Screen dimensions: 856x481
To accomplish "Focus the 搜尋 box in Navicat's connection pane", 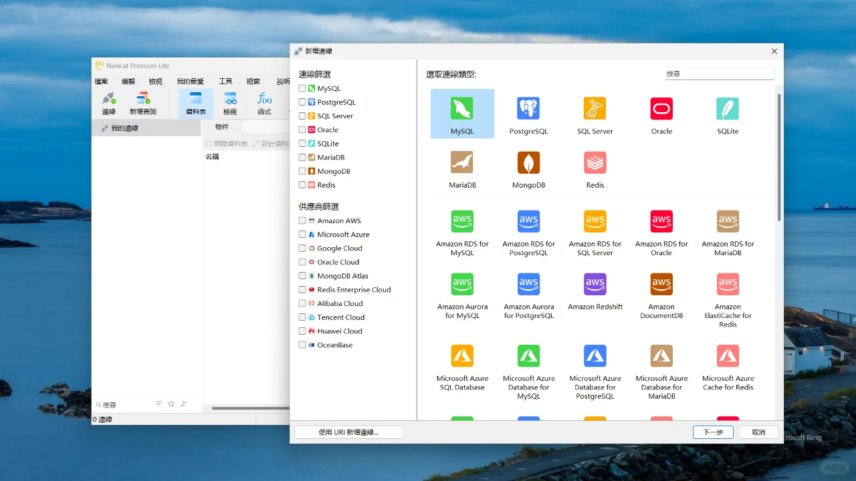I will pyautogui.click(x=123, y=405).
